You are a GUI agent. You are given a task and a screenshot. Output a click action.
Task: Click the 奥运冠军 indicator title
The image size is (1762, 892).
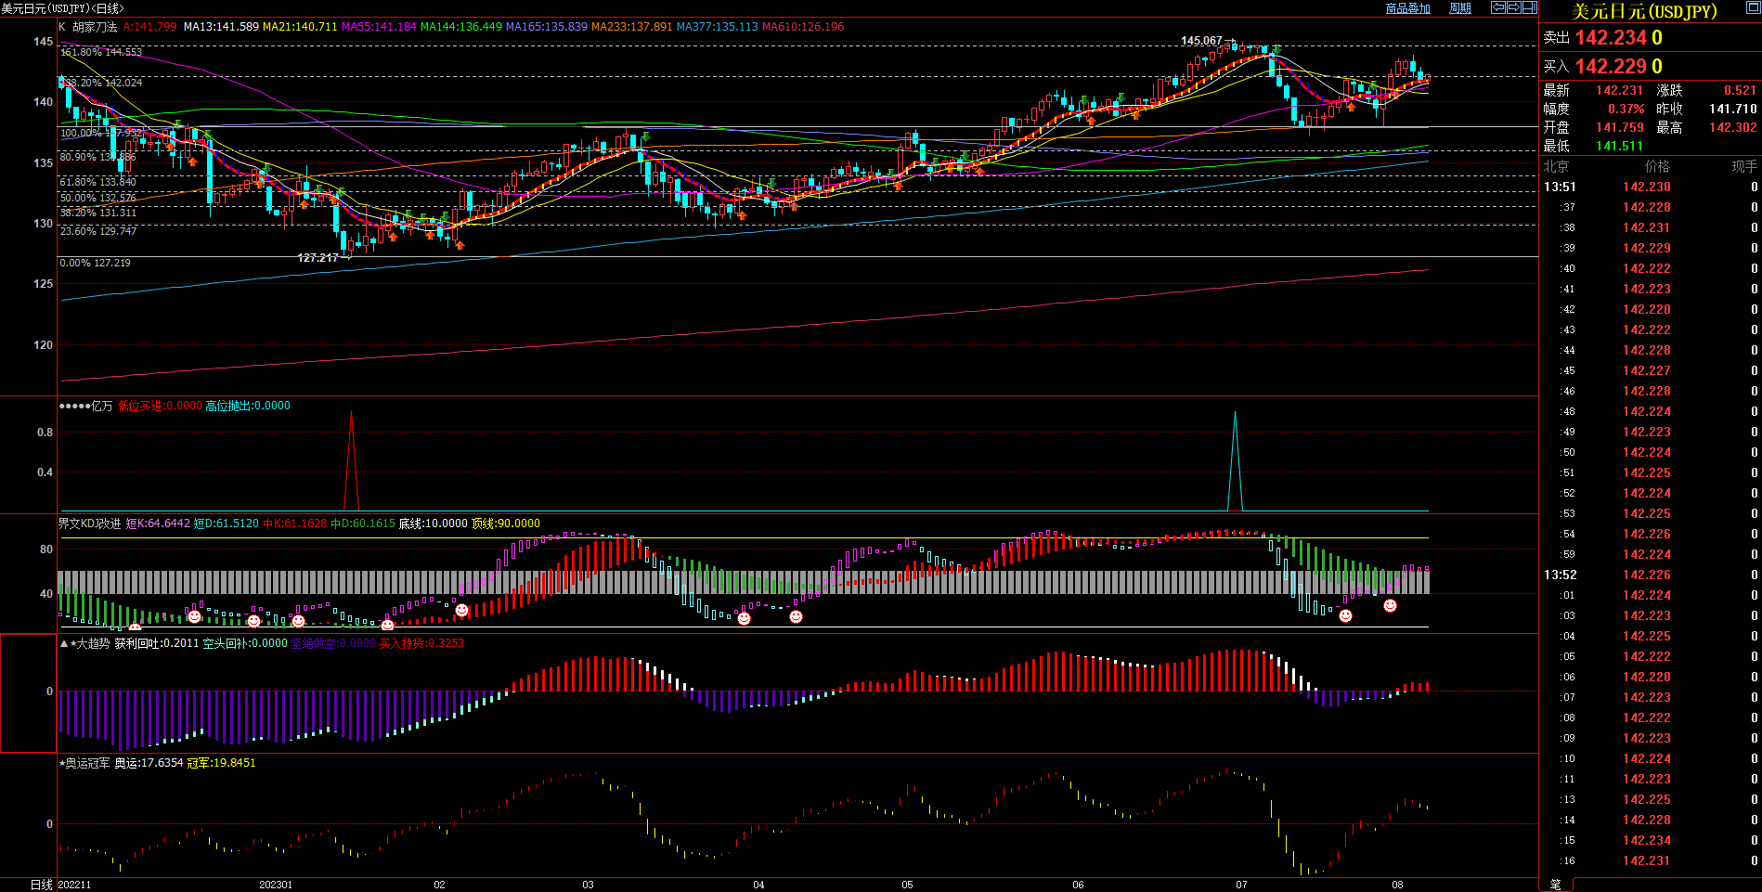[x=87, y=763]
